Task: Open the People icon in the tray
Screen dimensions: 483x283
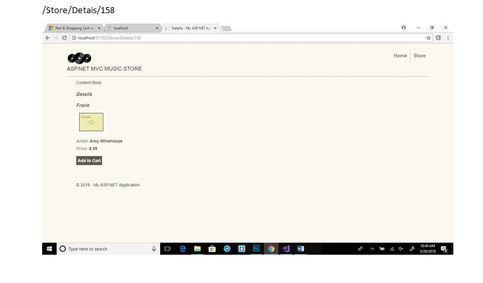Action: coord(360,249)
